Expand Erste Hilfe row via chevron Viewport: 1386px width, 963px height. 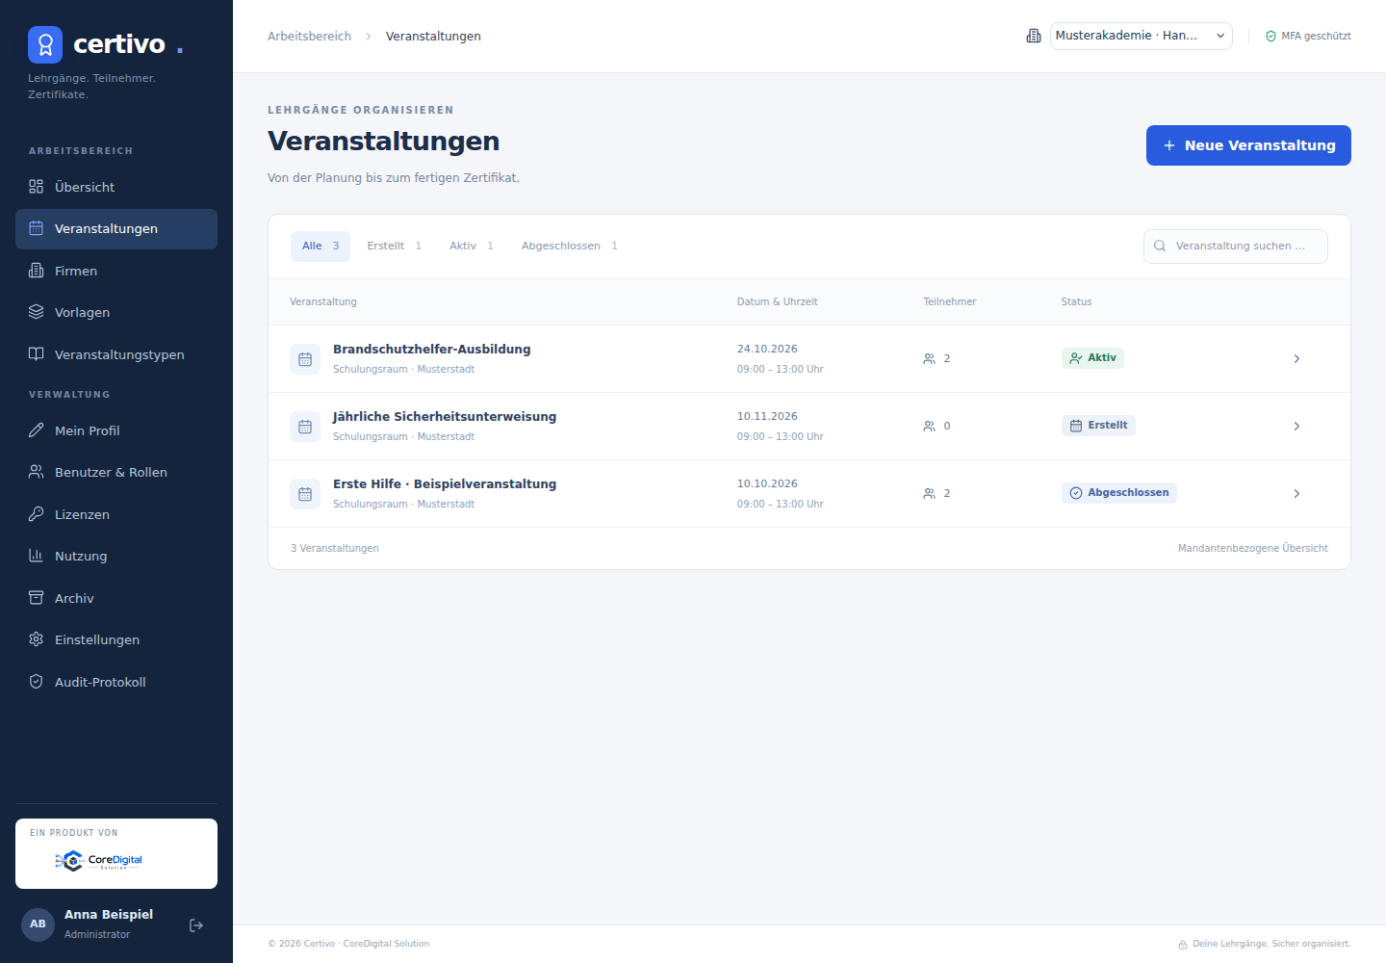[1296, 494]
